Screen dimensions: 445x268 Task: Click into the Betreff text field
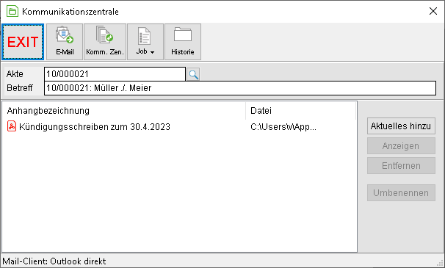(x=240, y=88)
